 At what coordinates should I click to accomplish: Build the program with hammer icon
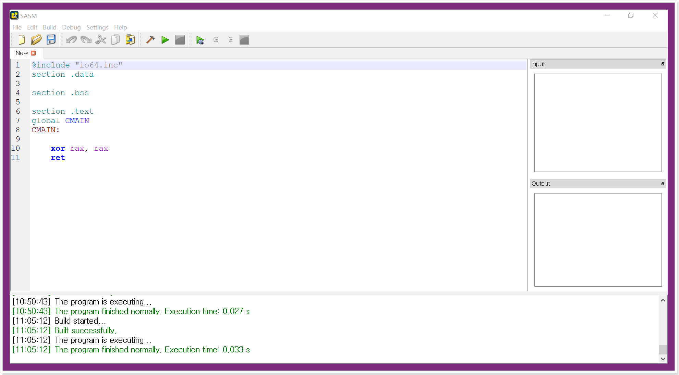pos(150,40)
